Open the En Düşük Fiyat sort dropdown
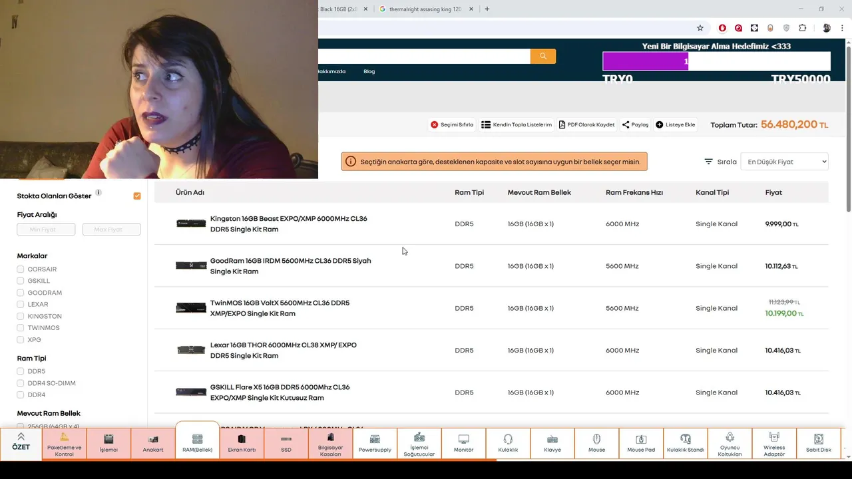This screenshot has width=852, height=479. [784, 162]
